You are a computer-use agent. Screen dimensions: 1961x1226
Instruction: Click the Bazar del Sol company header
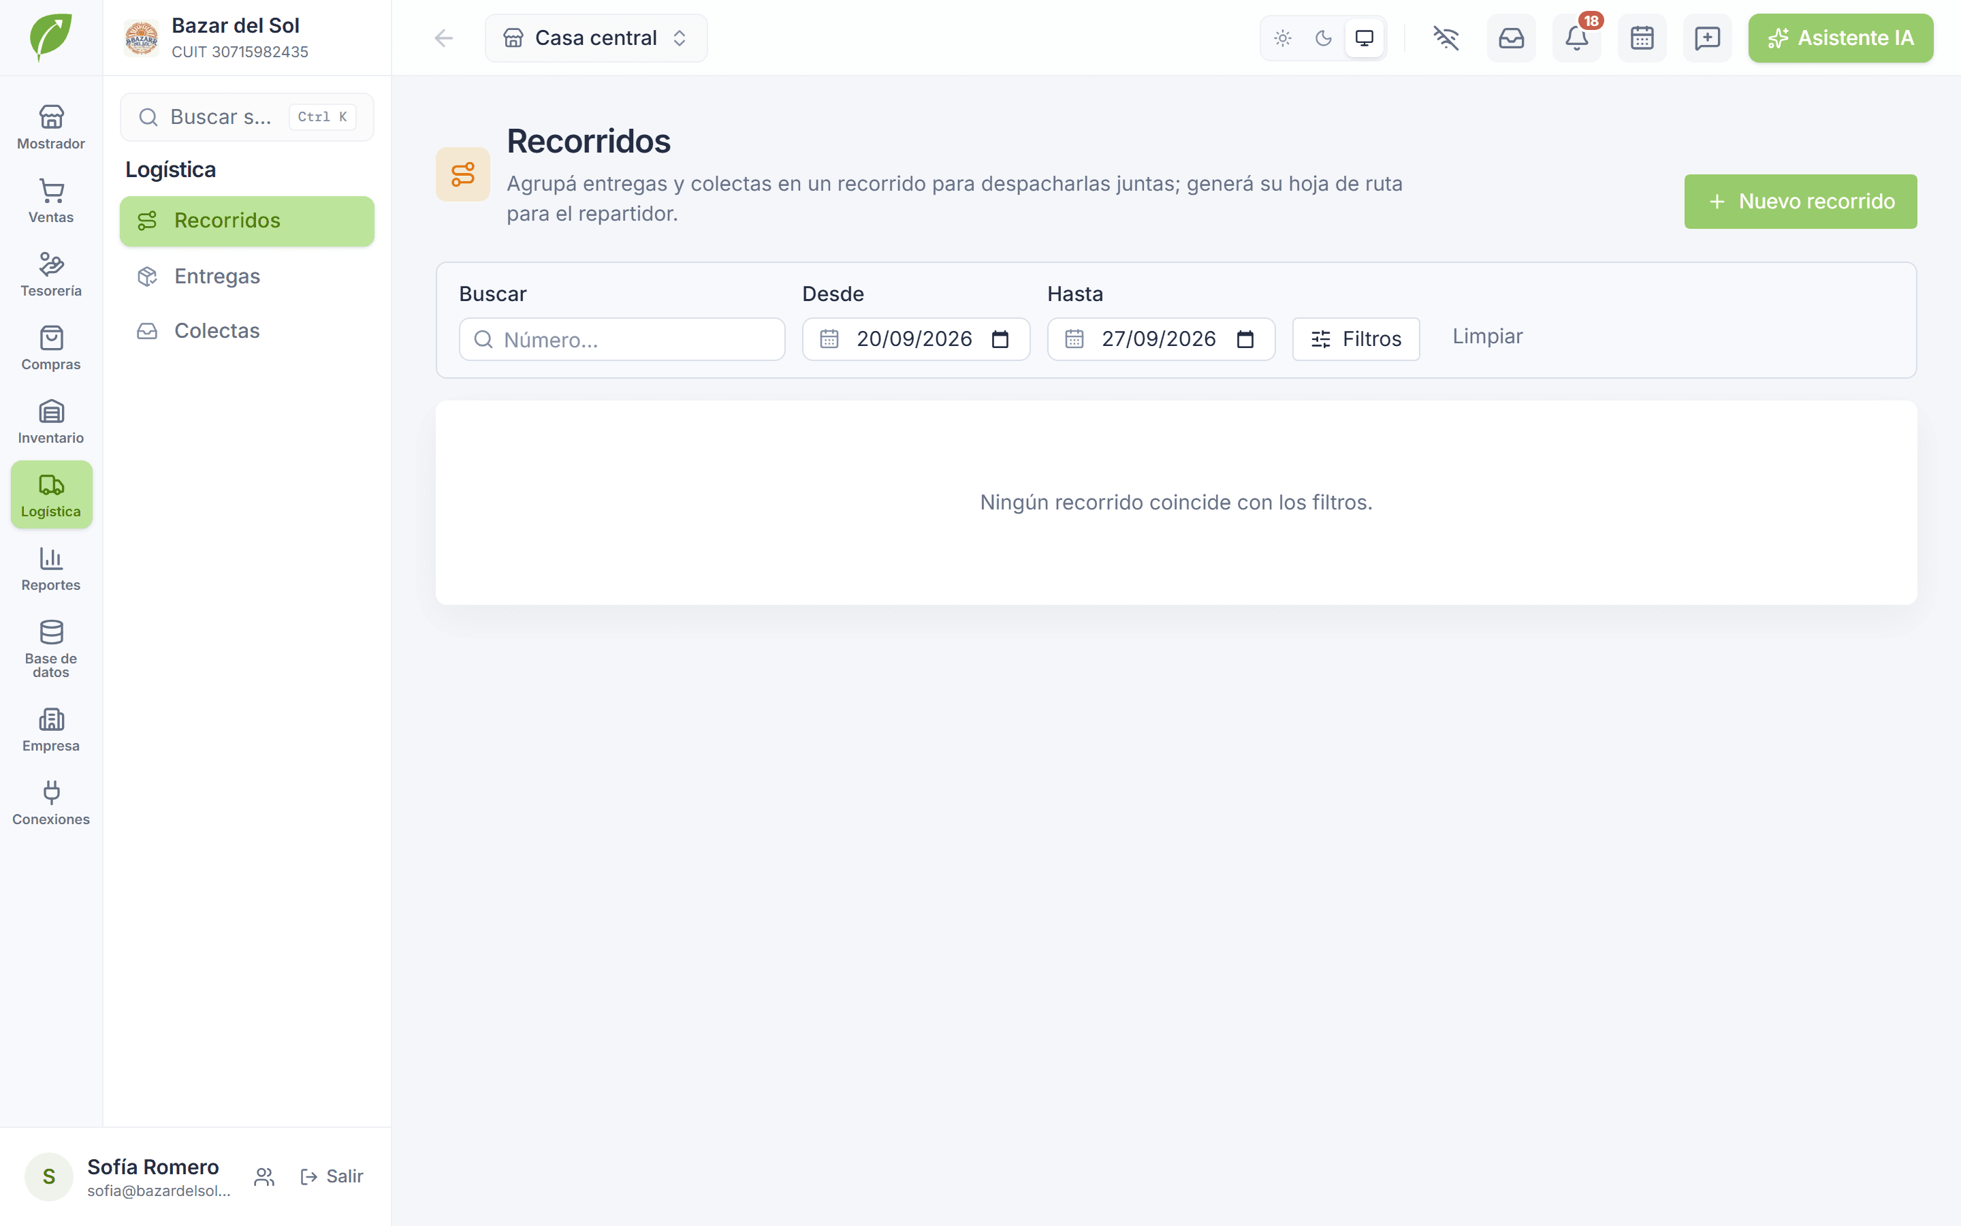pyautogui.click(x=247, y=38)
